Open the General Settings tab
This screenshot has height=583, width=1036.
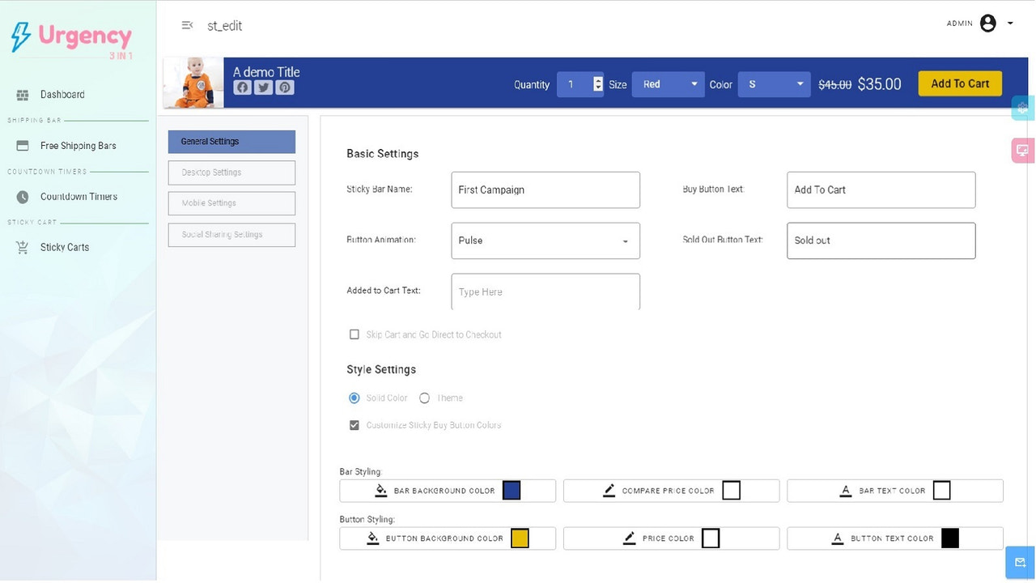[231, 142]
